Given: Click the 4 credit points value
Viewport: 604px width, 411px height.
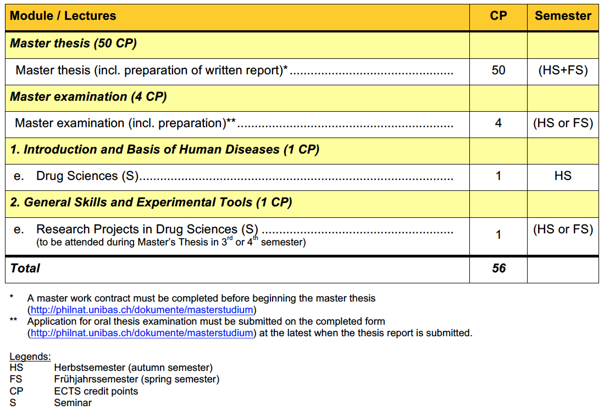Looking at the screenshot, I should point(498,123).
